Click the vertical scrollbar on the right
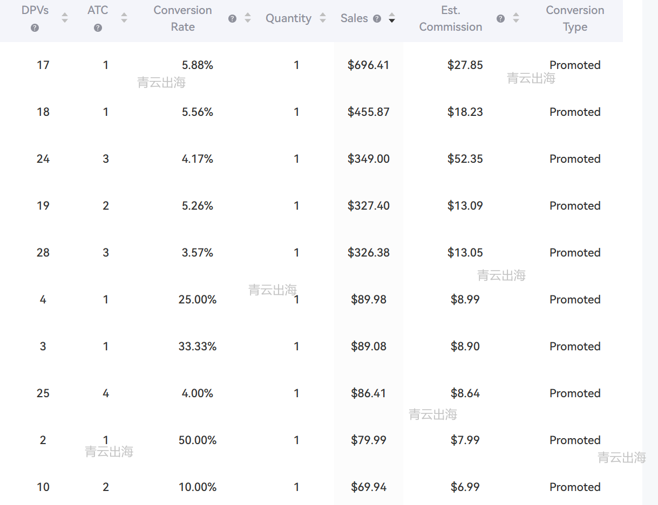This screenshot has width=658, height=505. click(x=650, y=252)
